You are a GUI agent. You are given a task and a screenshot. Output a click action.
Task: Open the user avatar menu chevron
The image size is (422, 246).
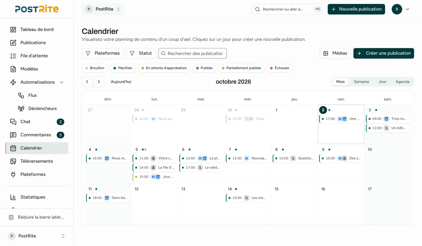point(407,9)
